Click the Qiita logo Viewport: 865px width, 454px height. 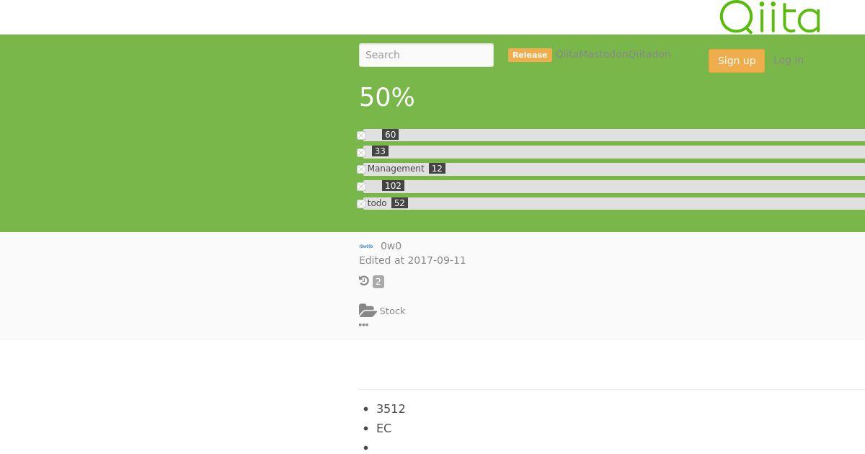tap(769, 17)
